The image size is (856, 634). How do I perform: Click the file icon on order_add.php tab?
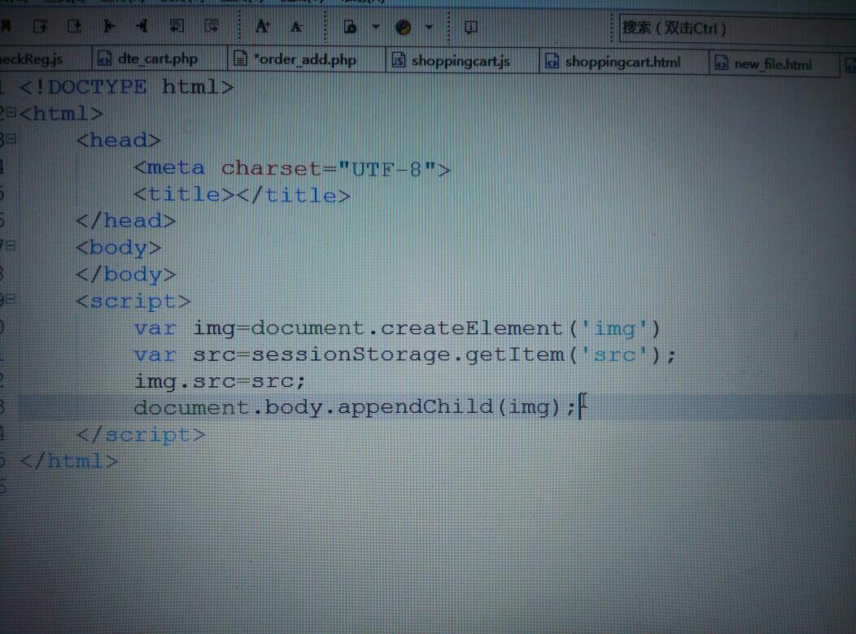[240, 59]
